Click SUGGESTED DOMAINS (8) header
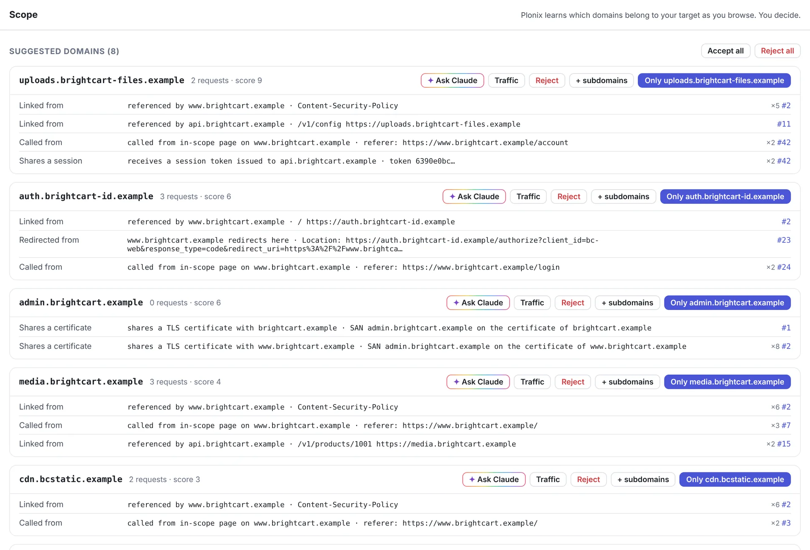 (64, 51)
